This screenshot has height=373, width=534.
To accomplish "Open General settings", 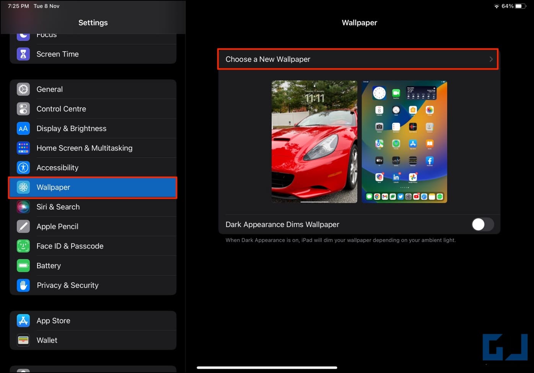I will [x=93, y=89].
